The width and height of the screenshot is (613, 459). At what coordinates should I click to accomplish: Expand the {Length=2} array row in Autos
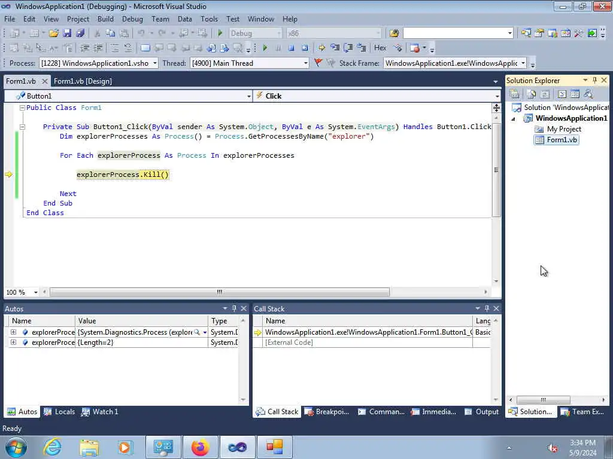point(13,342)
